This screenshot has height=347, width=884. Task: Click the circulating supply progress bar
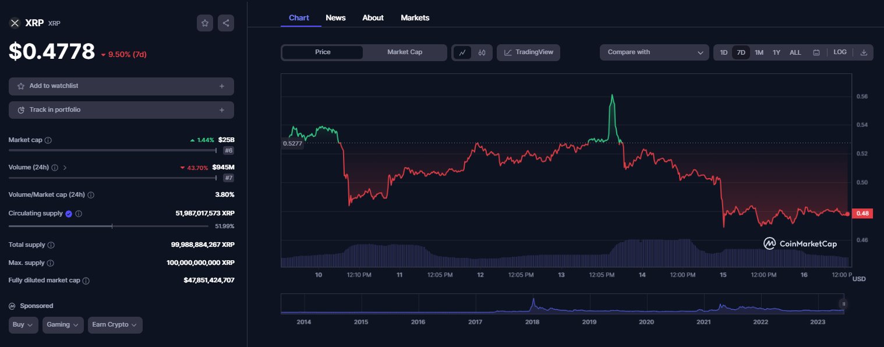click(108, 226)
